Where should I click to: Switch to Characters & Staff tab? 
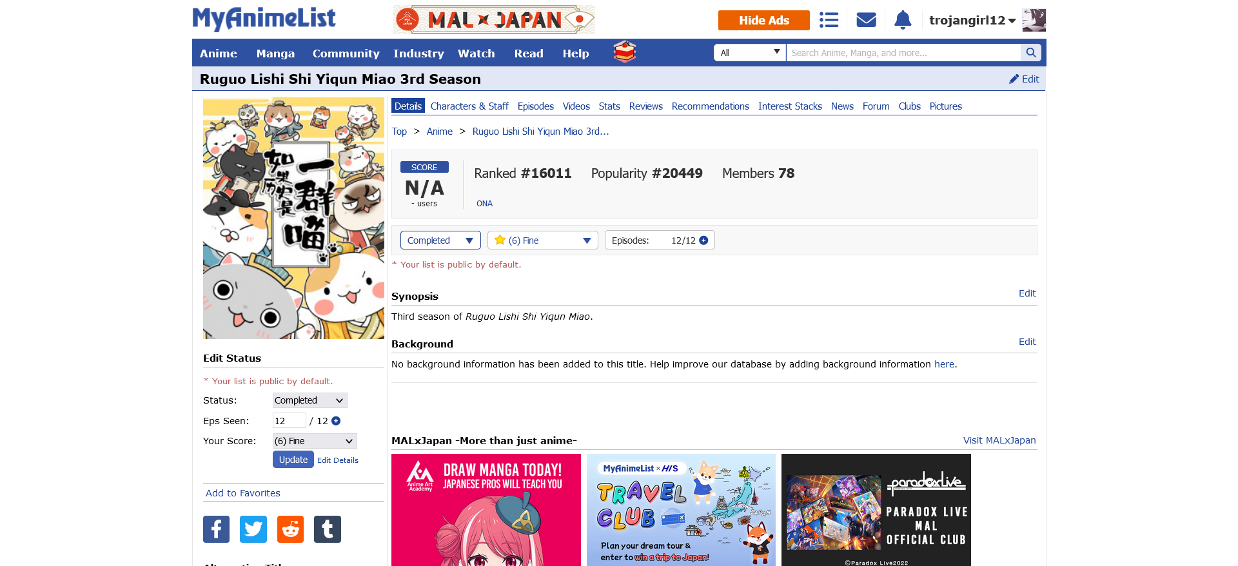tap(469, 106)
